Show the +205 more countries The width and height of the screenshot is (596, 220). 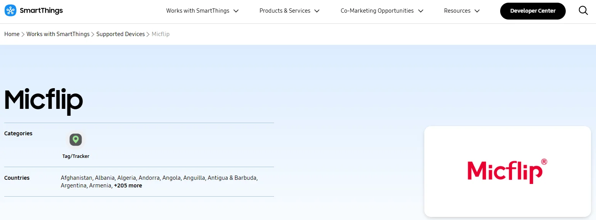(128, 186)
